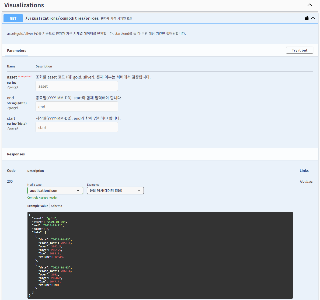Select the Example Value tab
The height and width of the screenshot is (300, 320).
pos(38,206)
